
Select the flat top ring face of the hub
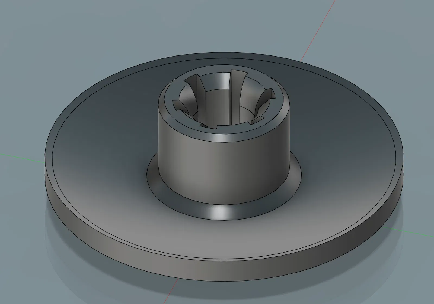point(224,130)
